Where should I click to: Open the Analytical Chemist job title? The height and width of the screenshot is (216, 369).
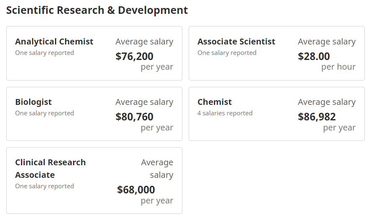coord(54,42)
